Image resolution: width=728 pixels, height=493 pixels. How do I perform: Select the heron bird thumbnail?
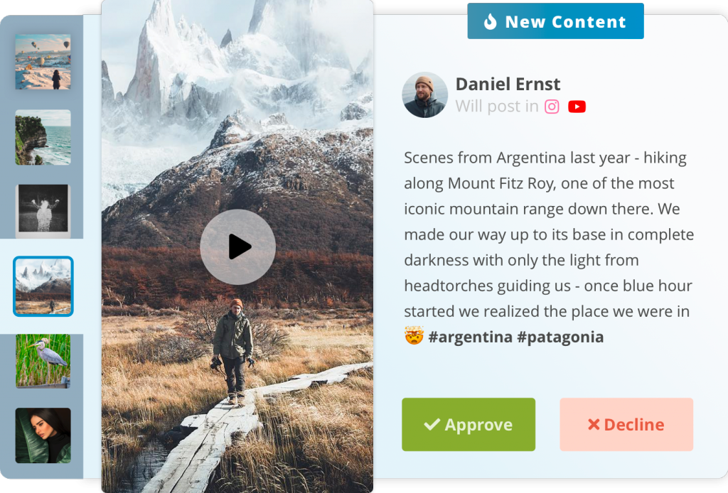43,361
